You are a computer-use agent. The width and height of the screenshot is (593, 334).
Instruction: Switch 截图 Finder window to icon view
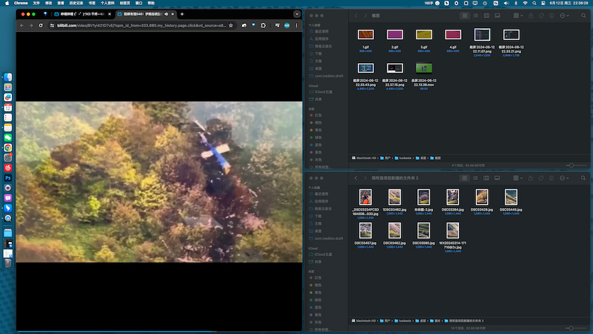[465, 15]
